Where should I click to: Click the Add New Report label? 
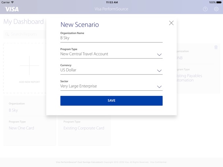(x=29, y=82)
